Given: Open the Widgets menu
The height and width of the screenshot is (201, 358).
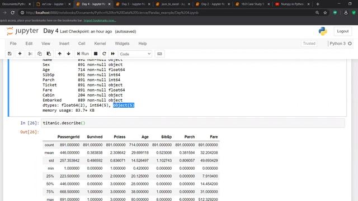Looking at the screenshot, I should click(x=122, y=44).
